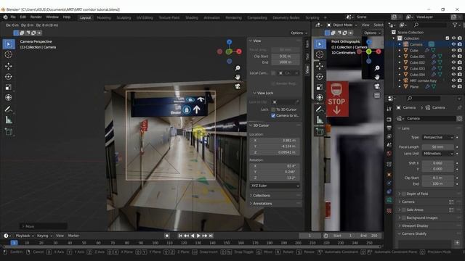Open the Tool properties tab icon

click(389, 109)
